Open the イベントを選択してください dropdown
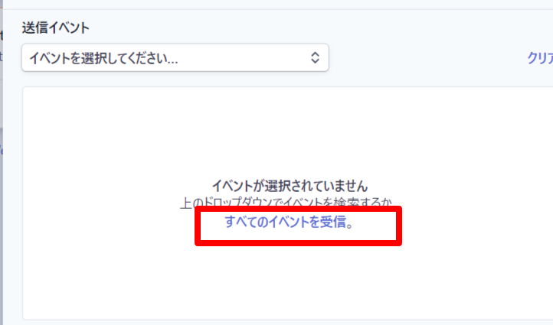 175,58
